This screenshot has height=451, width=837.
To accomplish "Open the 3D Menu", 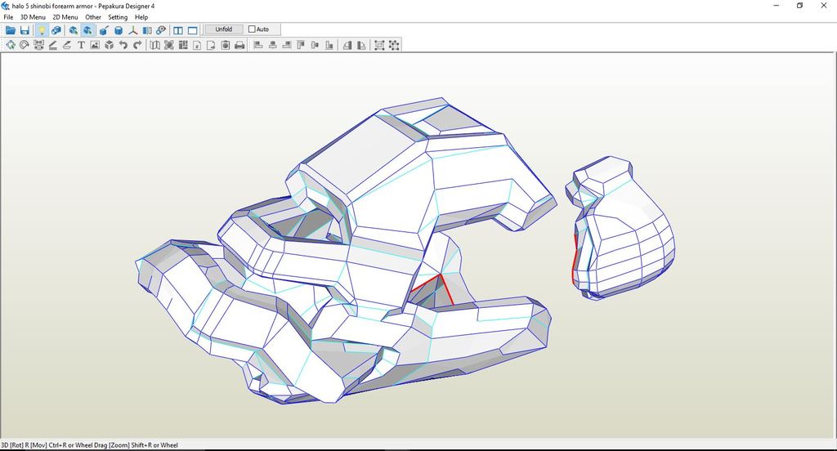I will tap(33, 17).
